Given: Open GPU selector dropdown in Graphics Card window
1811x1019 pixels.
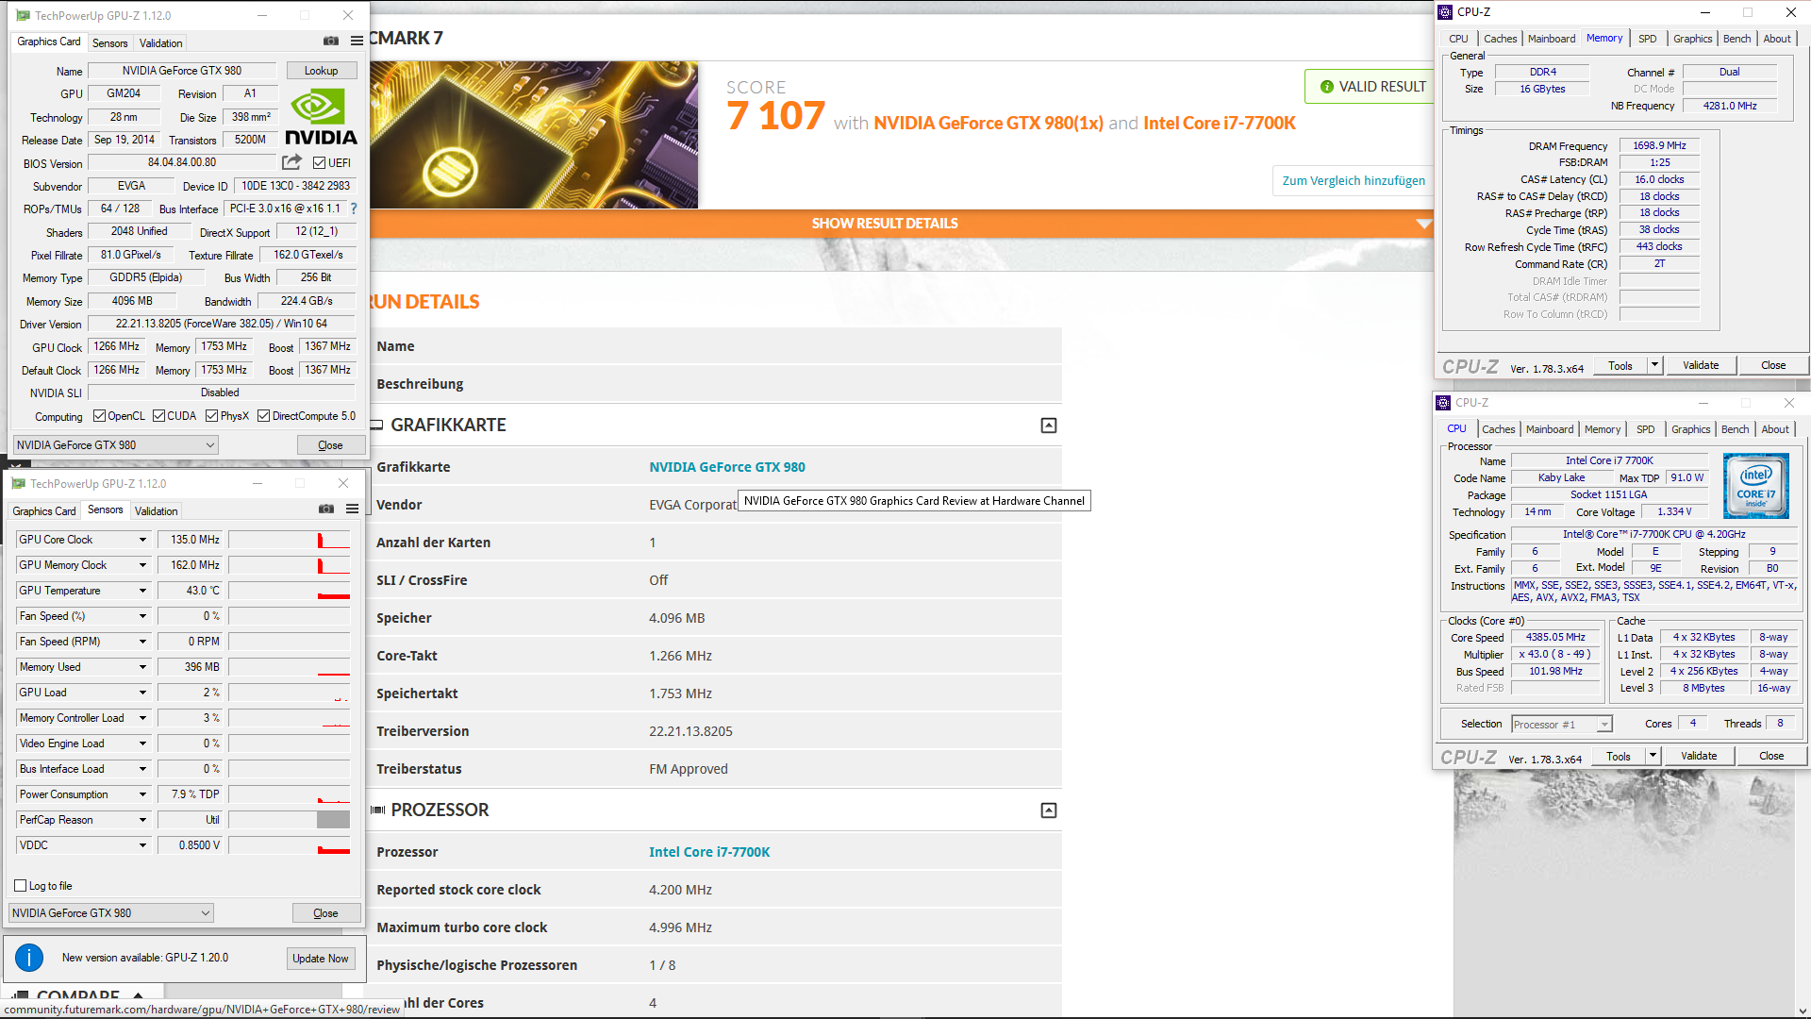Looking at the screenshot, I should pos(115,445).
